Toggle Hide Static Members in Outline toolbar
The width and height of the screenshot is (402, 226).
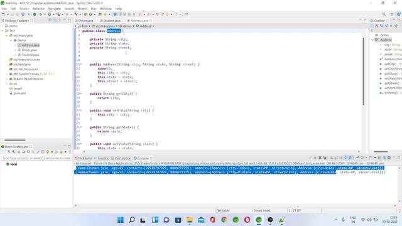386,26
